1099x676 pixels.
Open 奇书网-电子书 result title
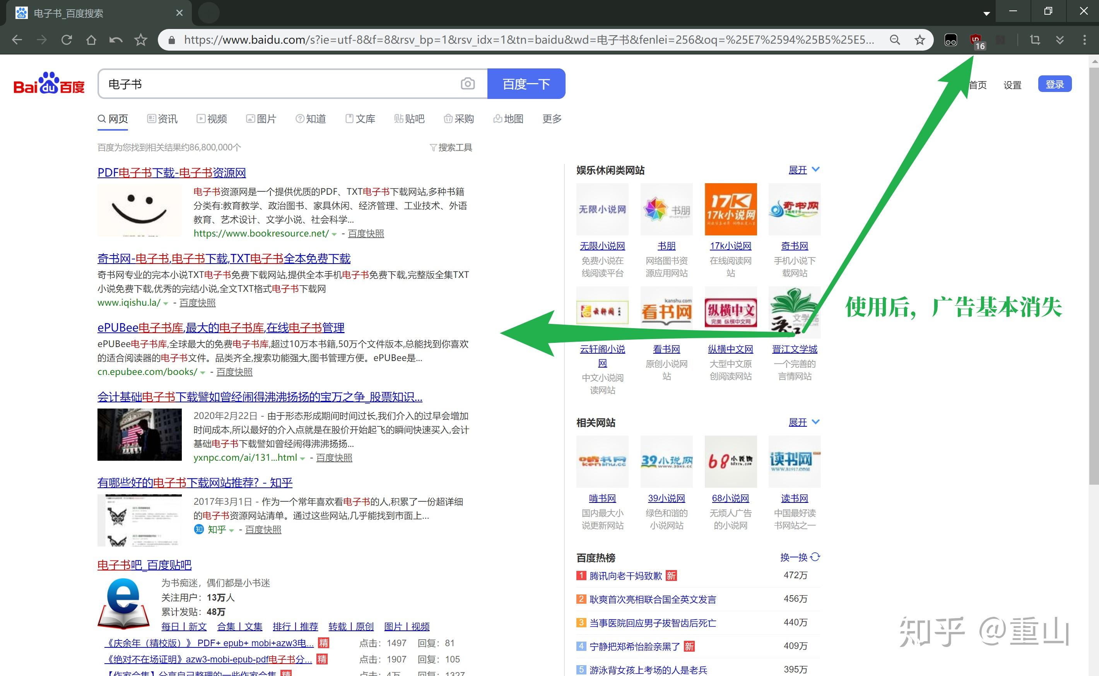pos(224,259)
